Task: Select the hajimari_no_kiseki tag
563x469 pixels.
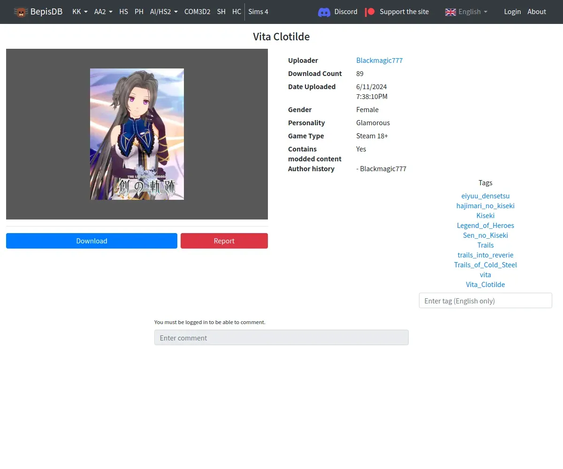Action: click(x=486, y=206)
